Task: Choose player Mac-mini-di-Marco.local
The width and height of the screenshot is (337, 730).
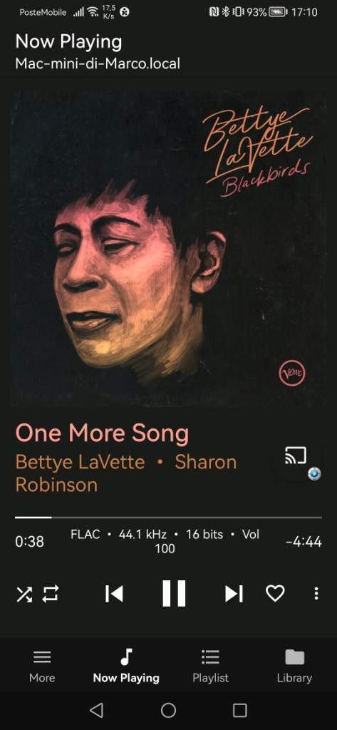Action: tap(98, 63)
